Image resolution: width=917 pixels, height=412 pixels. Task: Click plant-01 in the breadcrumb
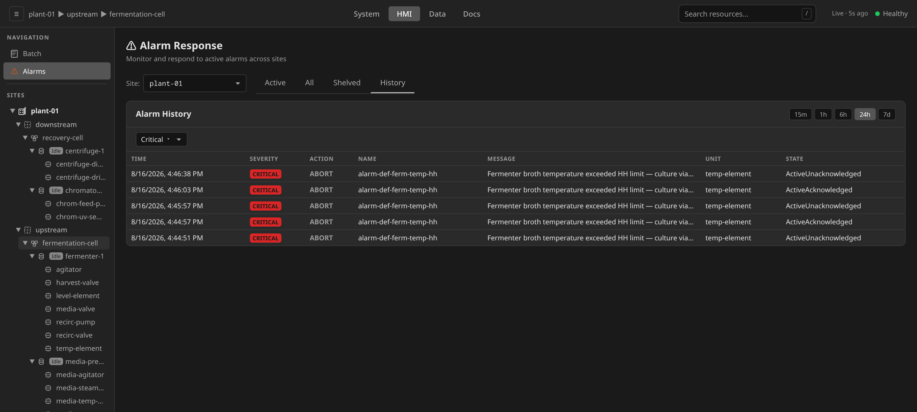(x=42, y=14)
